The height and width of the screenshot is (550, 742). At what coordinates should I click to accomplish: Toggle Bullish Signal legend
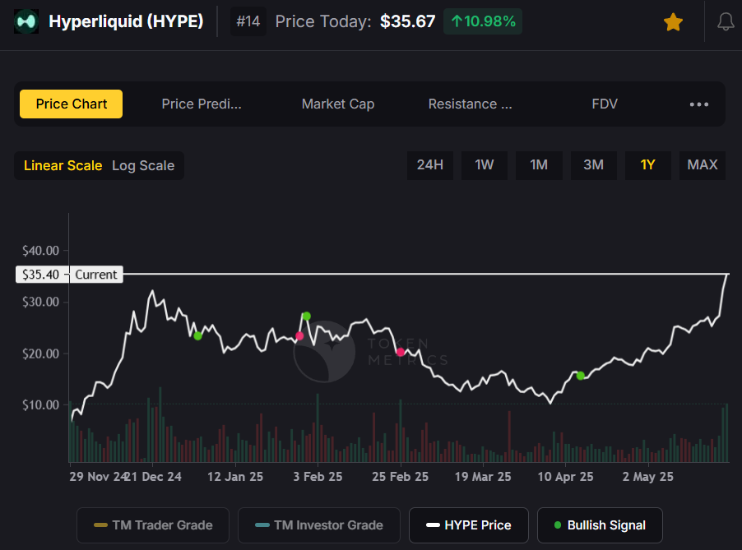[600, 525]
